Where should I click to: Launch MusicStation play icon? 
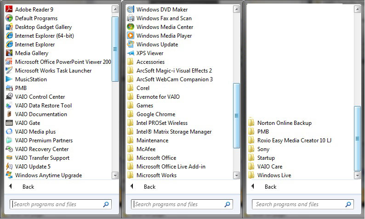(9, 79)
